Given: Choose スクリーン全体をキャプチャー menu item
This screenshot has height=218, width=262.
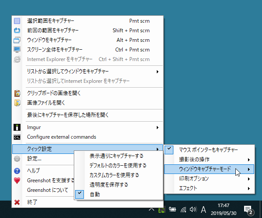Looking at the screenshot, I should (88, 50).
